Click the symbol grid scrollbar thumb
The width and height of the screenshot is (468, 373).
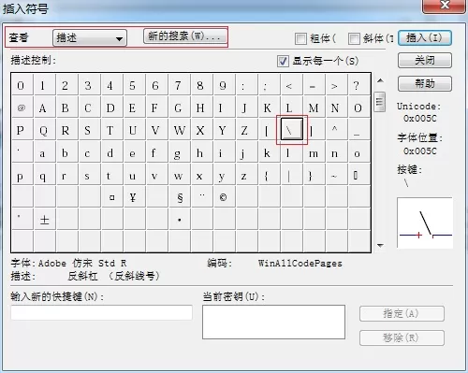(380, 102)
